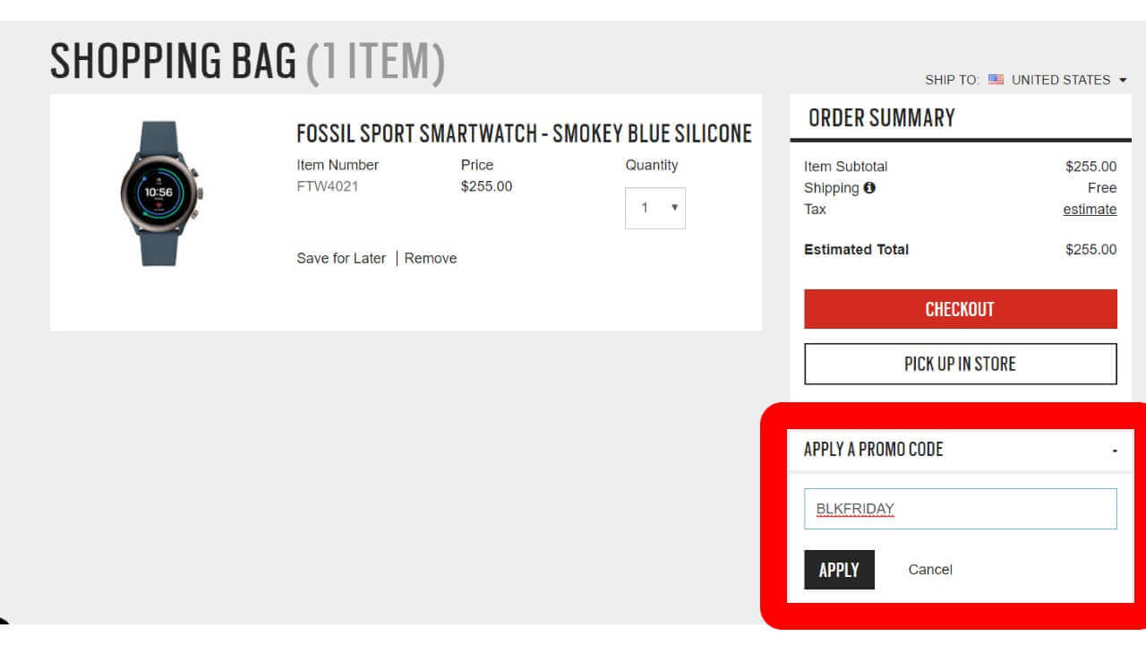
Task: Choose Pick Up In Store
Action: tap(960, 364)
